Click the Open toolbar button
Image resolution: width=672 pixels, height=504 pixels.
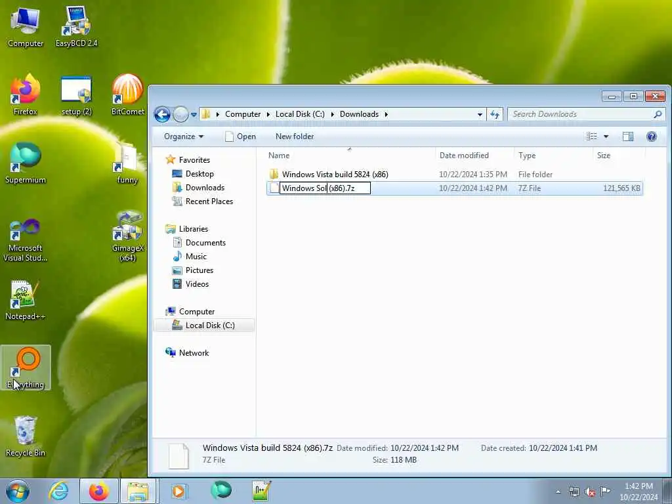[x=240, y=136]
